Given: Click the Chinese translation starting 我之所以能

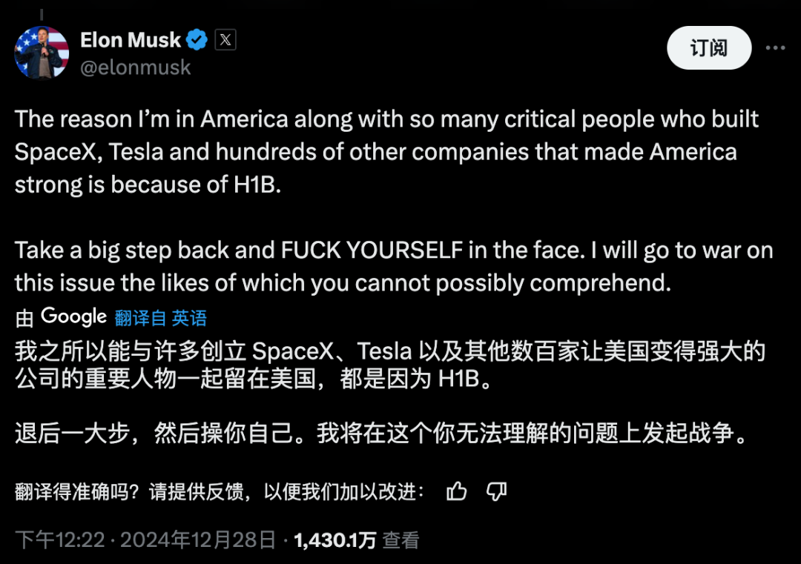Looking at the screenshot, I should [389, 365].
